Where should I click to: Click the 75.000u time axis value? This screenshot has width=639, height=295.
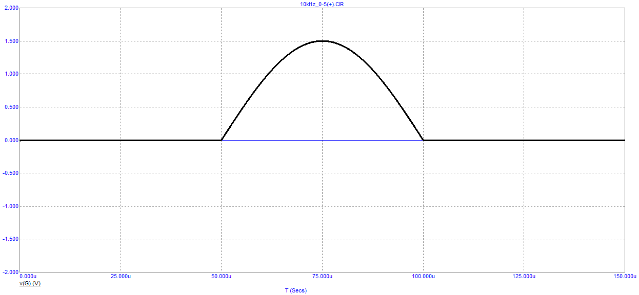(322, 277)
